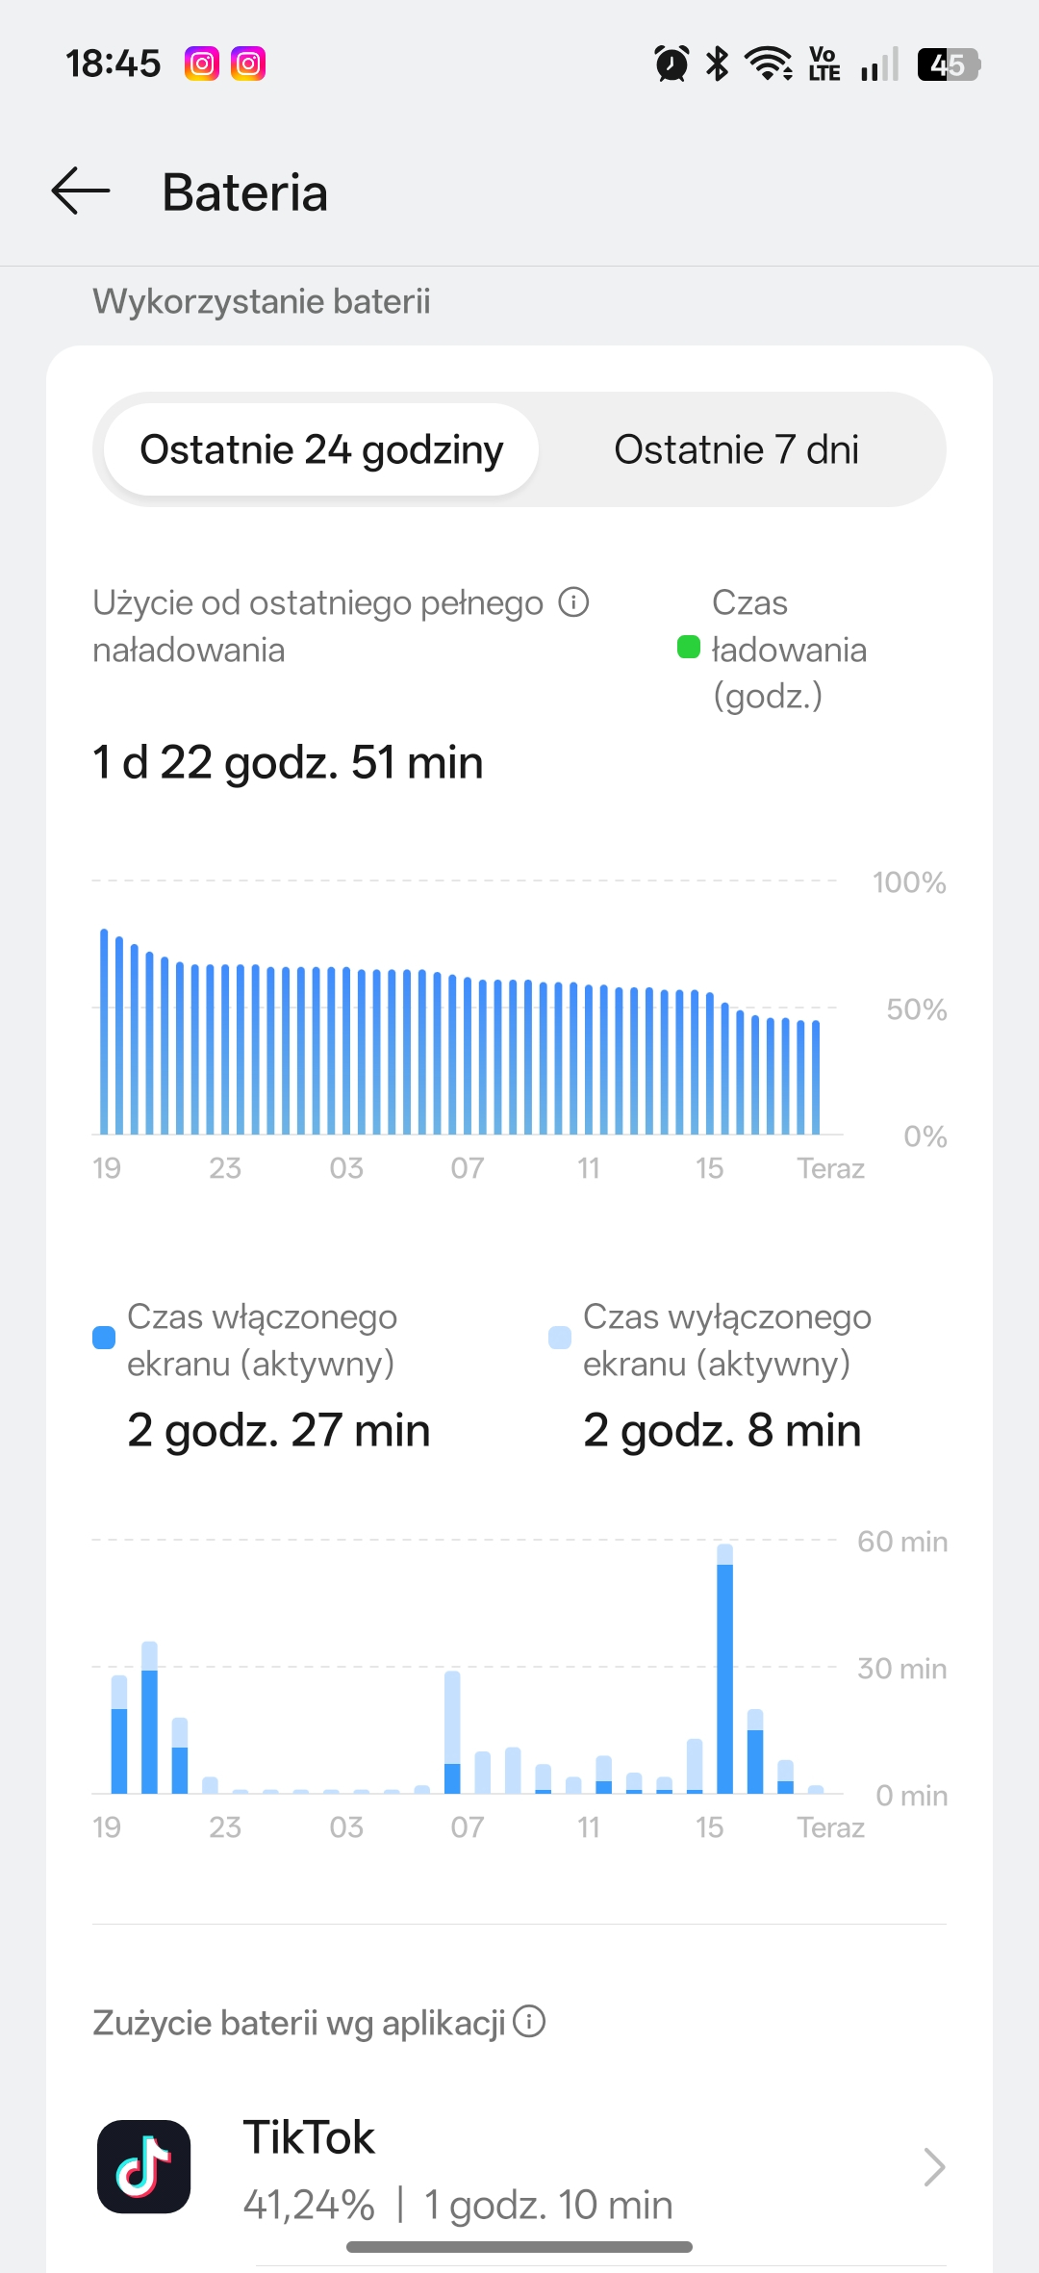This screenshot has height=2273, width=1039.
Task: Tap the screen time bar at 07
Action: click(452, 1732)
